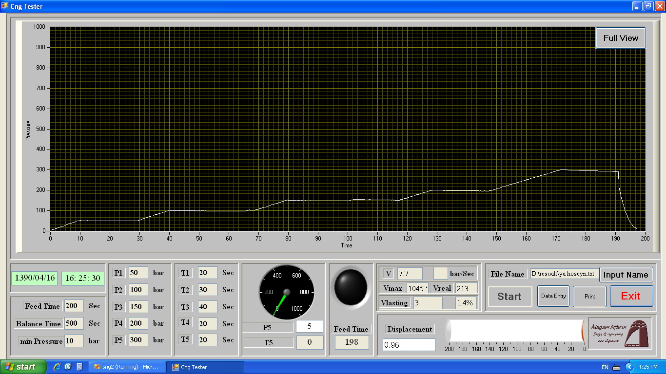
Task: Click the circular pressure gauge dial
Action: click(287, 292)
